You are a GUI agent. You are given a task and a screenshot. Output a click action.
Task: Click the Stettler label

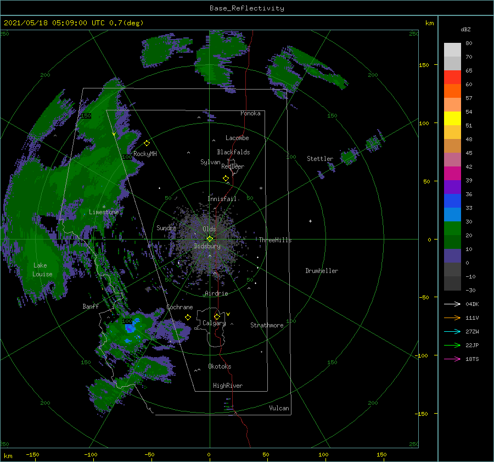(x=320, y=159)
